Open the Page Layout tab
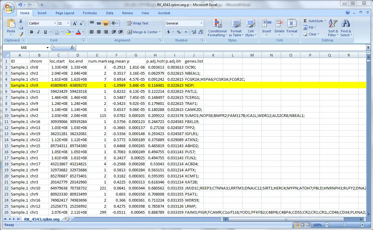The height and width of the screenshot is (230, 373). [65, 13]
